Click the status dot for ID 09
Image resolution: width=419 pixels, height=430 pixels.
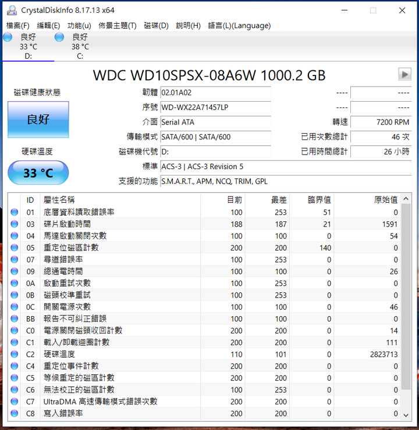pyautogui.click(x=15, y=271)
